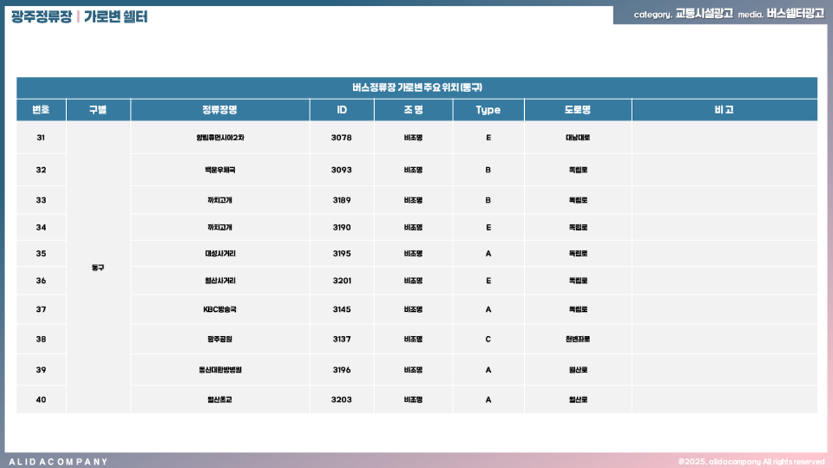The image size is (833, 468).
Task: Click the 조명 column header
Action: click(413, 110)
